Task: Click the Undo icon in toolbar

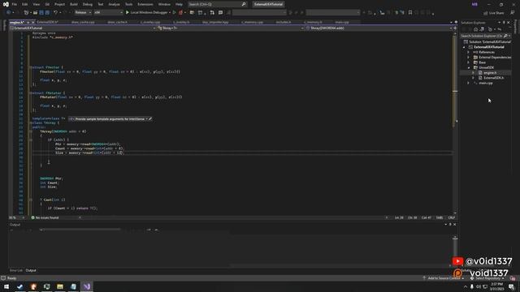Action: tap(55, 13)
